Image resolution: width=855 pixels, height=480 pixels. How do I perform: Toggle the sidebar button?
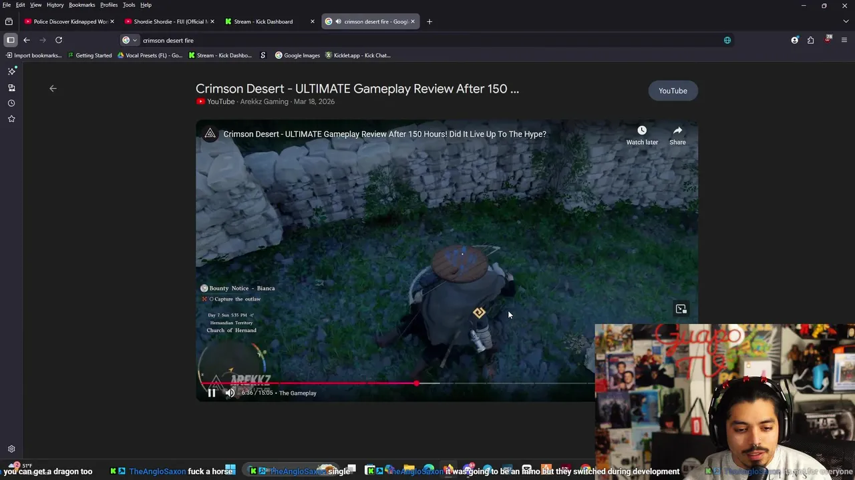(10, 40)
